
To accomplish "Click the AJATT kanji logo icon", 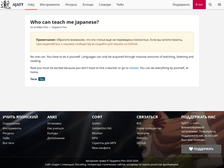I will (6, 5).
